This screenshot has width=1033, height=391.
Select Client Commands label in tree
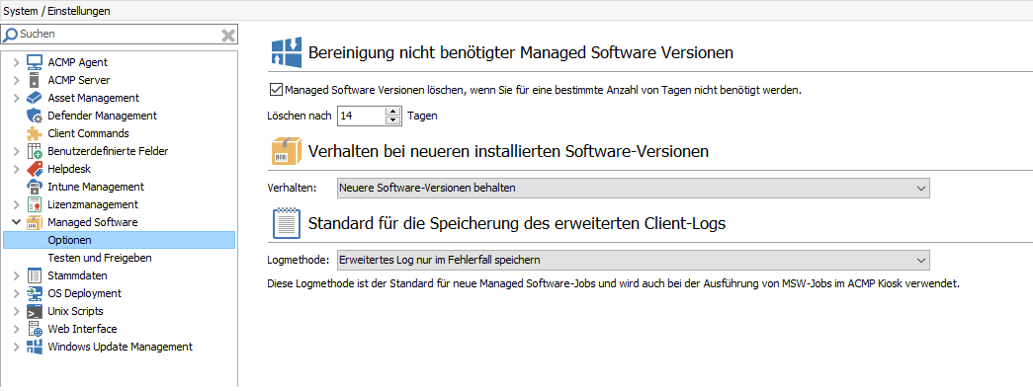coord(88,133)
